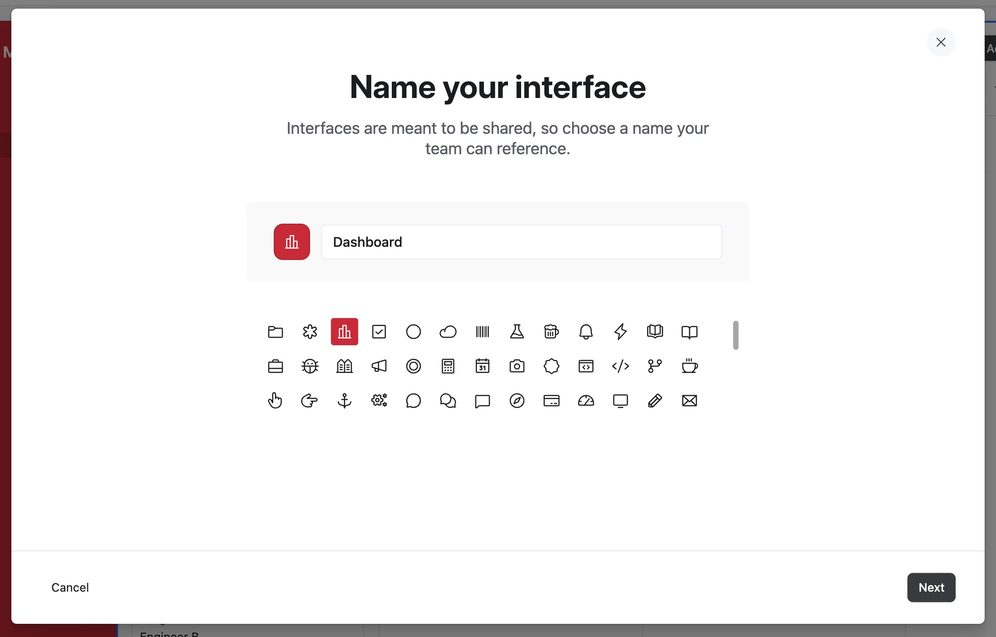Select the bug icon

point(310,366)
